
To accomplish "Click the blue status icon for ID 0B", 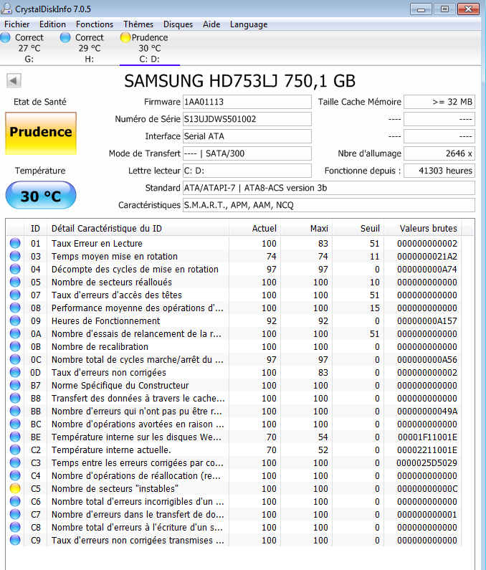I will pos(15,346).
